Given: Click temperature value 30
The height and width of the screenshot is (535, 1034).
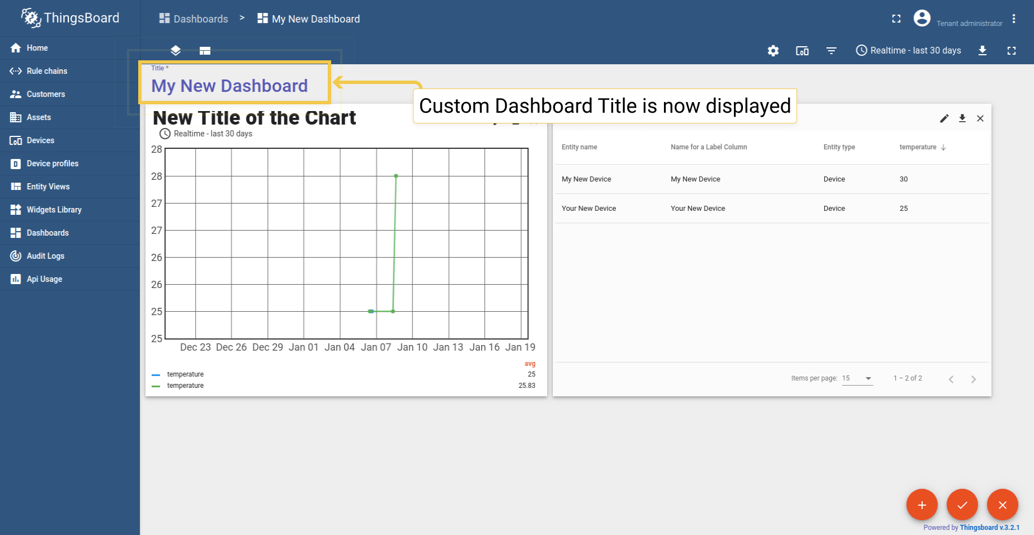Looking at the screenshot, I should [904, 179].
